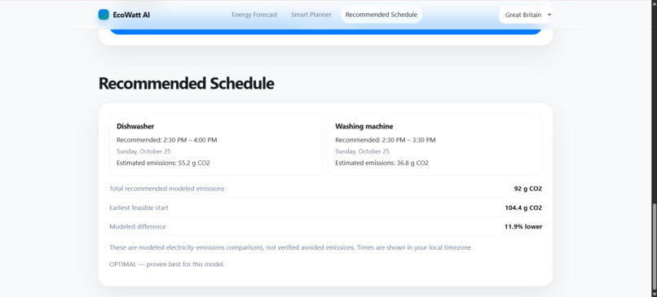Click the EcoWatt AI brand name
This screenshot has width=657, height=297.
pos(131,15)
